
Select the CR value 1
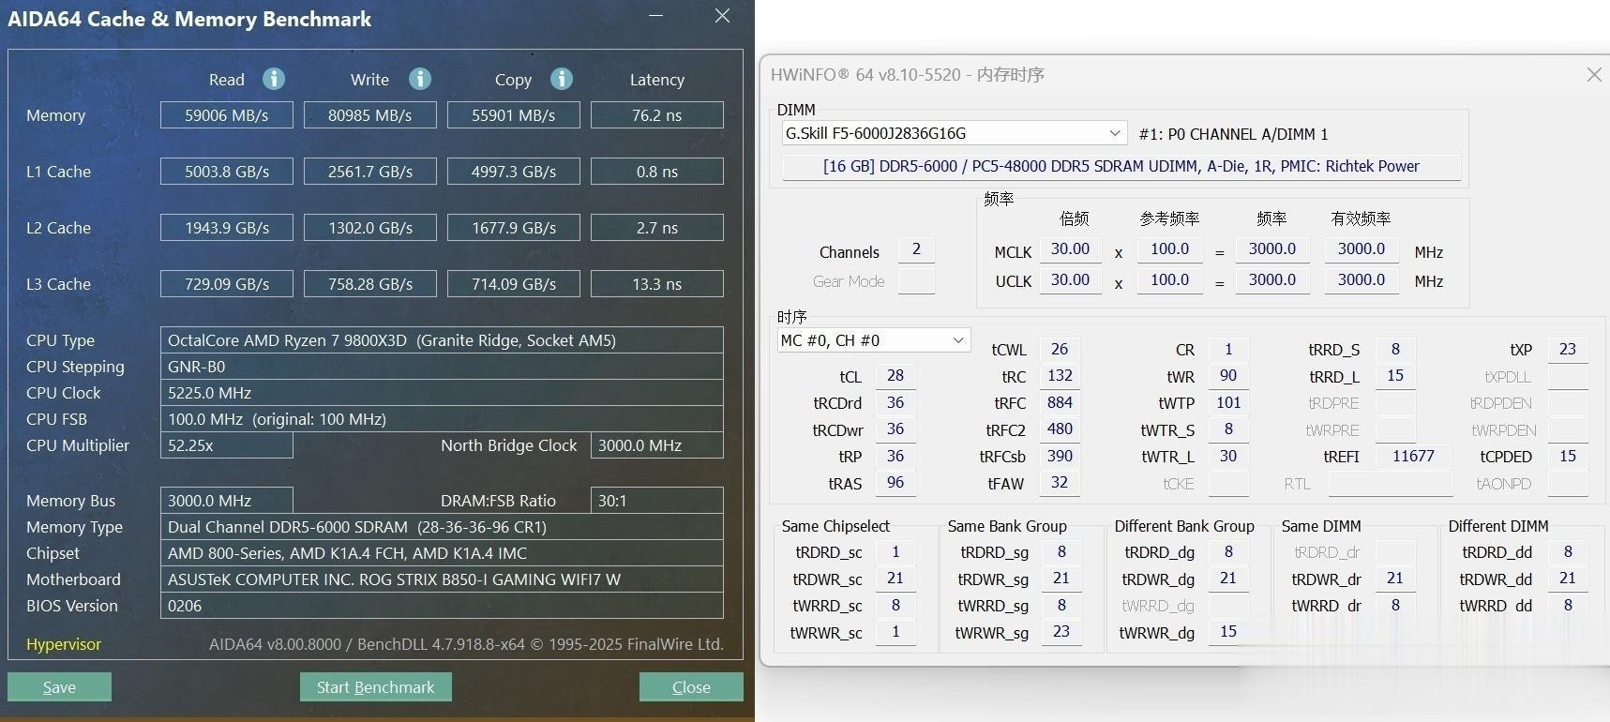(x=1228, y=350)
